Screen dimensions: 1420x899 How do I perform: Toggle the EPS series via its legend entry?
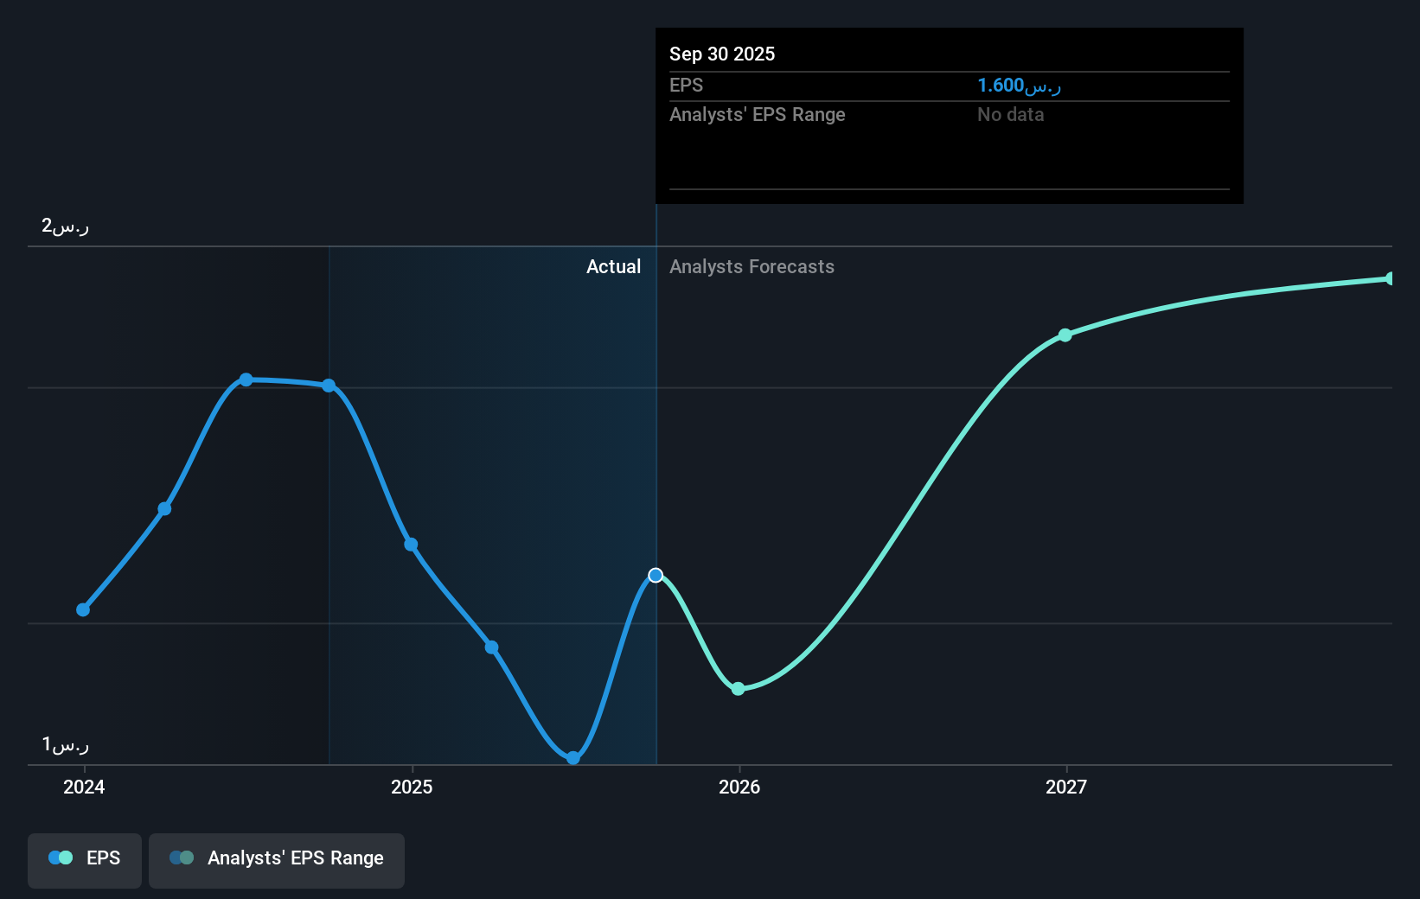(84, 858)
